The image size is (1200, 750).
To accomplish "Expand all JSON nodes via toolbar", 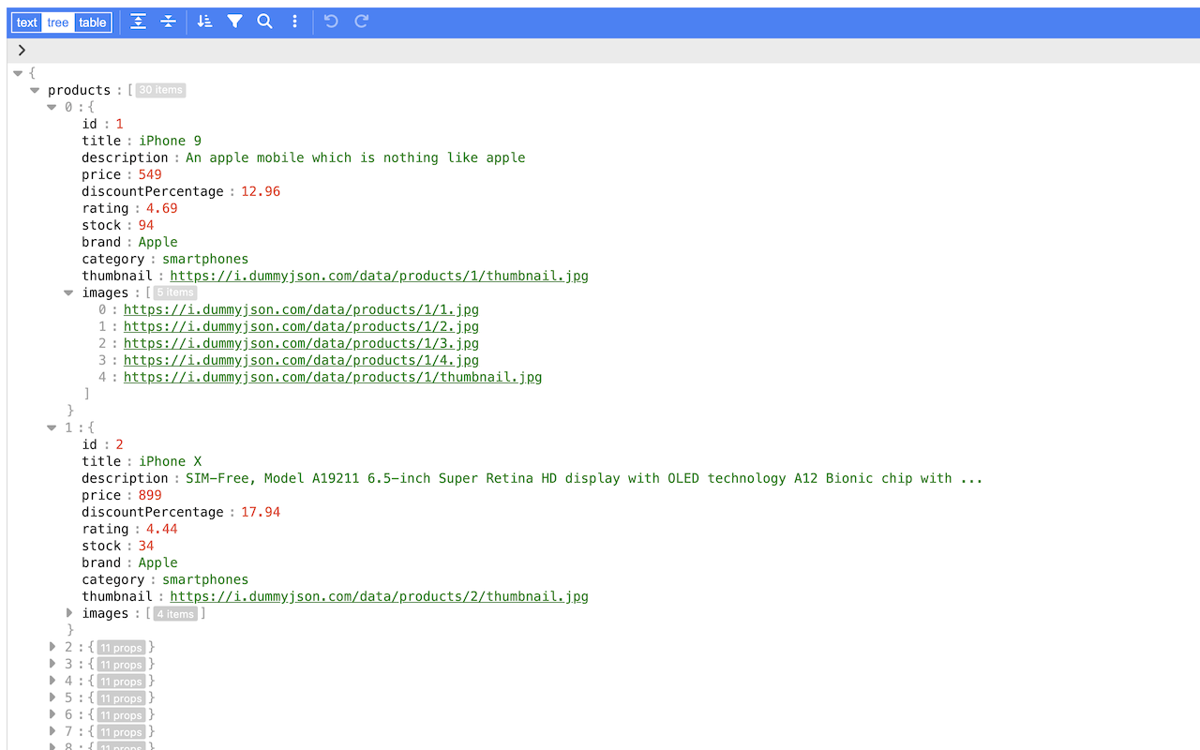I will [138, 21].
